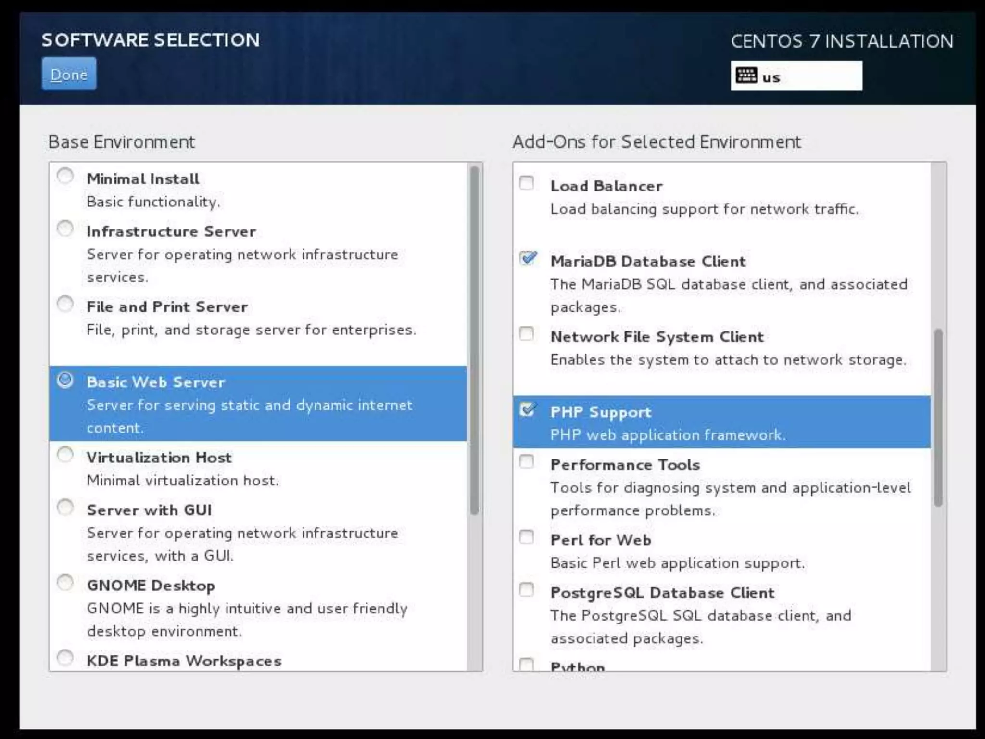Click 'Enables the system to attach' description
985x739 pixels.
(x=729, y=360)
